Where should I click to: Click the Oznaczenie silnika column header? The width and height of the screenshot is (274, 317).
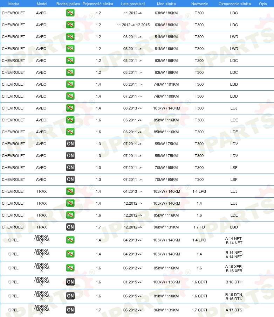pos(234,4)
